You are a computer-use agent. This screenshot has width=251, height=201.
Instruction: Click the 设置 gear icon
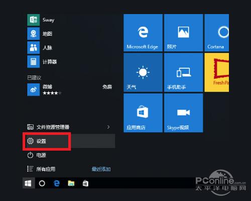click(30, 141)
